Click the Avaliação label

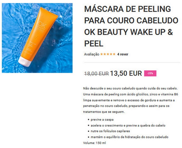click(92, 54)
